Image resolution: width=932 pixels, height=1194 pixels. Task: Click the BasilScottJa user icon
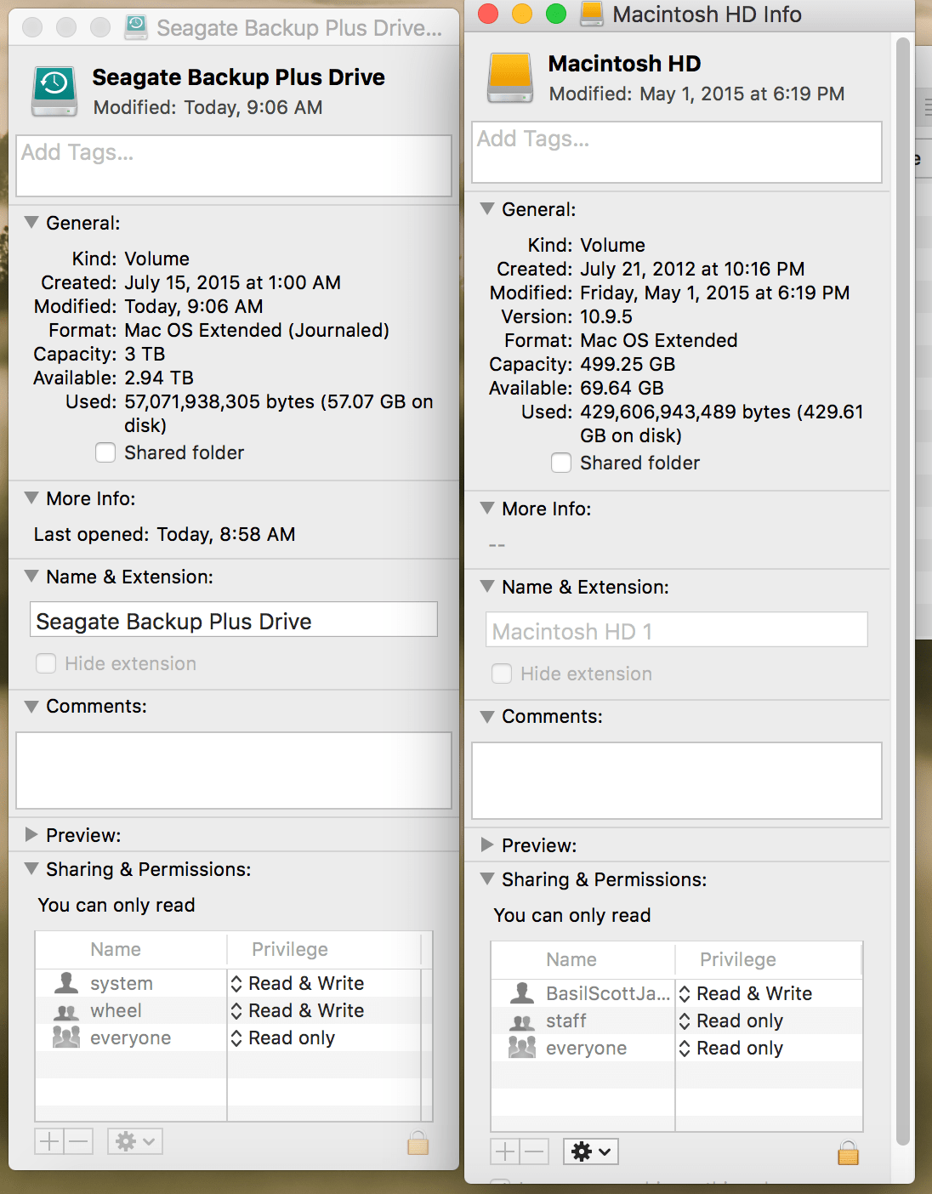pyautogui.click(x=523, y=992)
